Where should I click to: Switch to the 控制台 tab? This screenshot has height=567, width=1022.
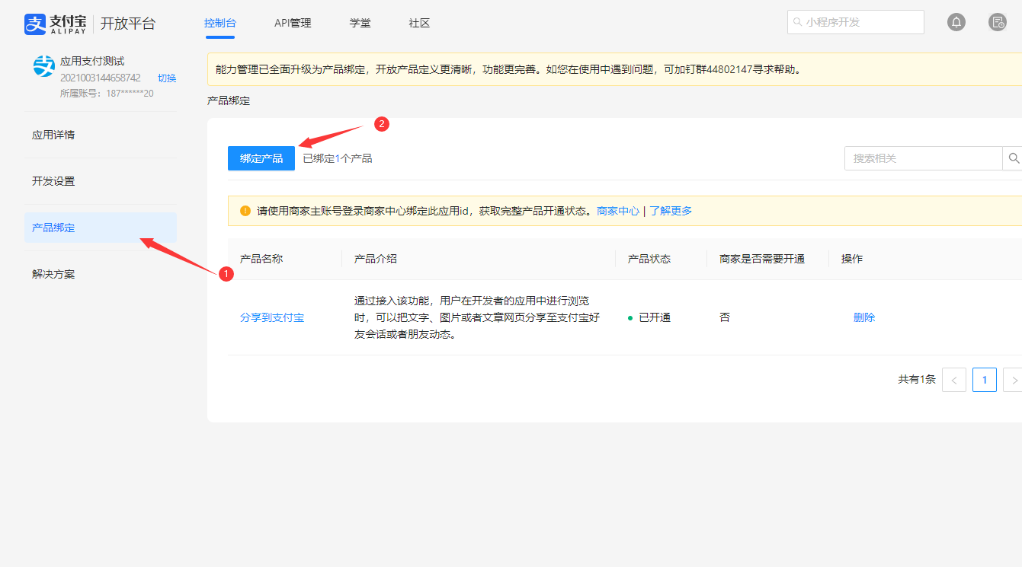(x=219, y=23)
